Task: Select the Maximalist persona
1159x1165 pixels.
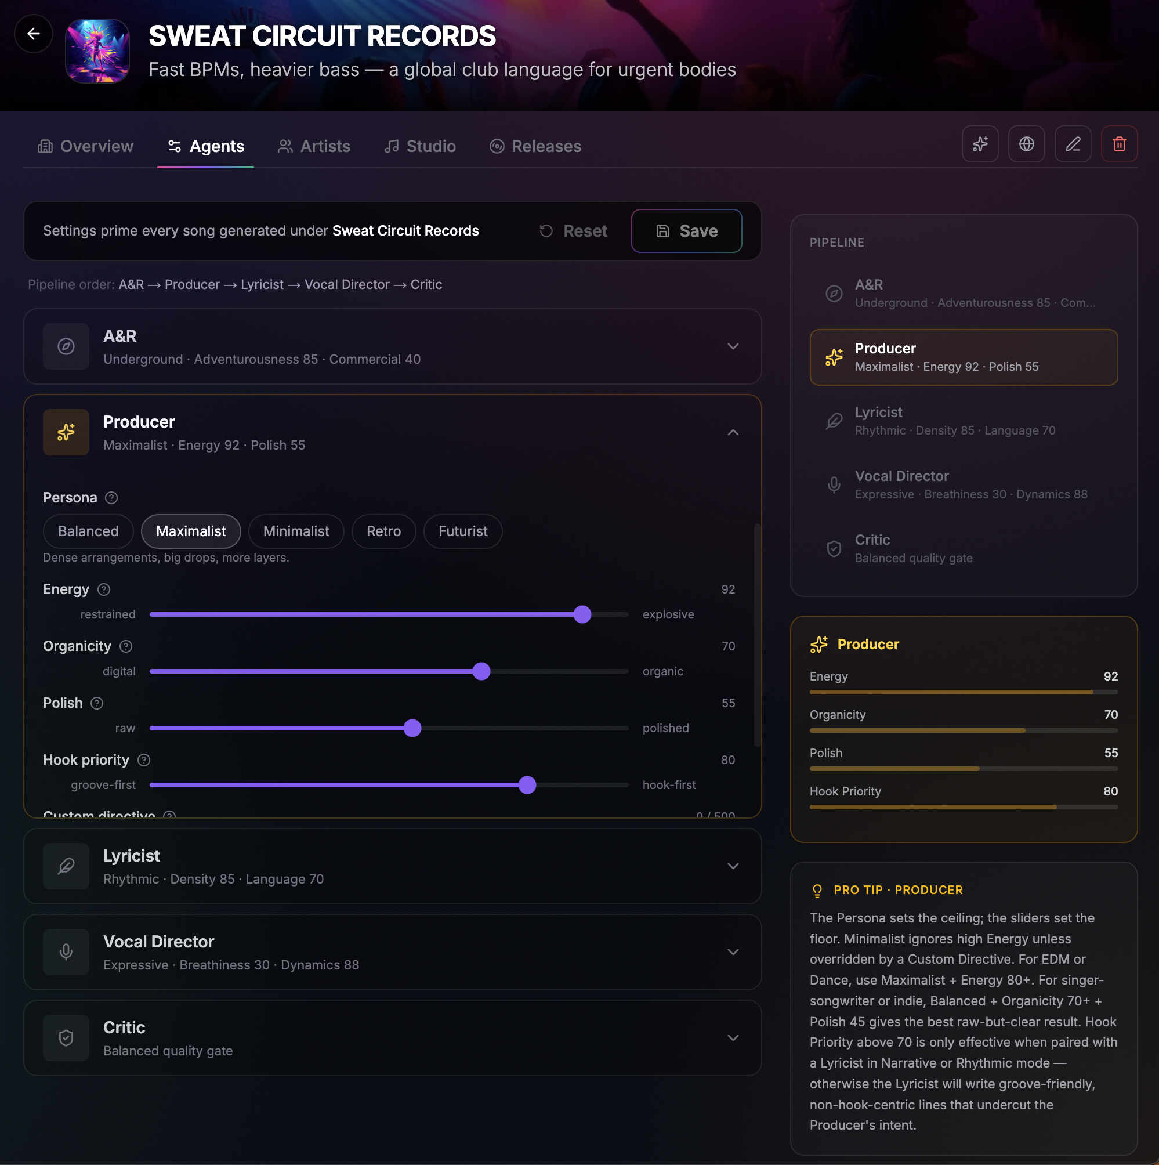Action: coord(191,531)
